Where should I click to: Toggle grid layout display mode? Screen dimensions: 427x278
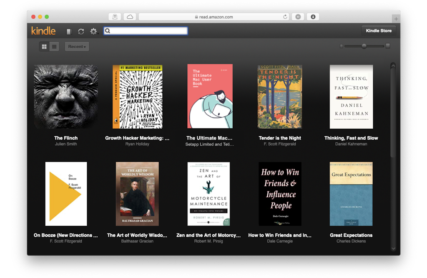pos(44,46)
